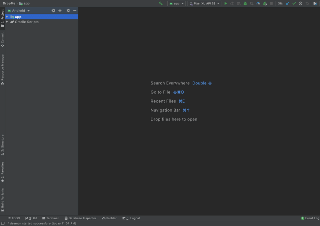The width and height of the screenshot is (320, 226).
Task: Toggle the Project tool window tab
Action: pos(3,18)
